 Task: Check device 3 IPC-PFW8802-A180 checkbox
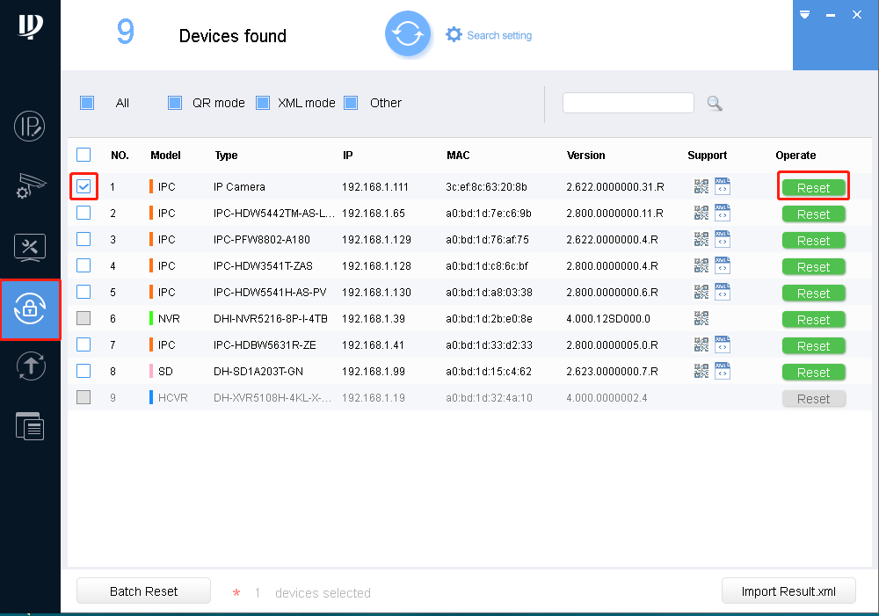coord(84,239)
